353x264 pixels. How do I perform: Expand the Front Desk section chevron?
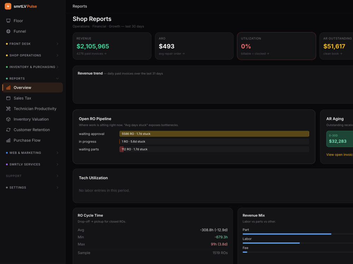pyautogui.click(x=58, y=44)
